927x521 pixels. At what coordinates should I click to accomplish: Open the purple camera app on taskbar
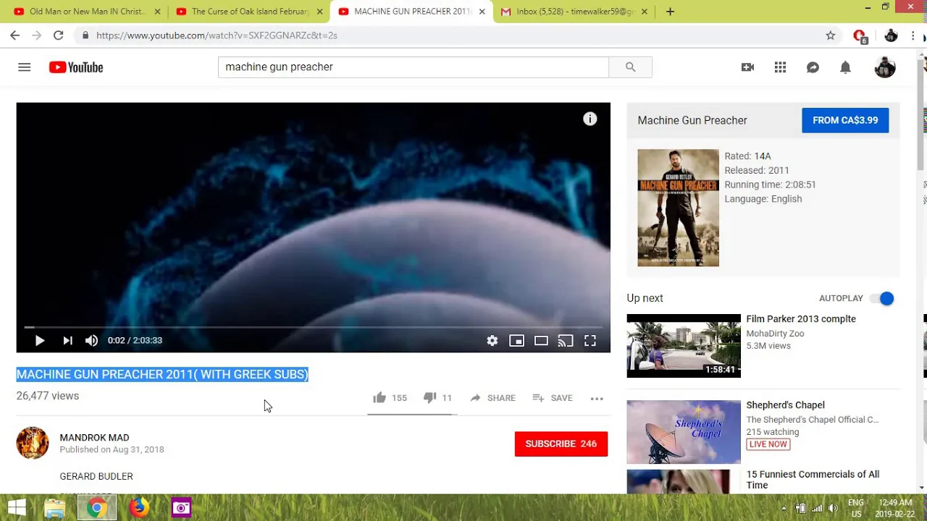pyautogui.click(x=181, y=508)
